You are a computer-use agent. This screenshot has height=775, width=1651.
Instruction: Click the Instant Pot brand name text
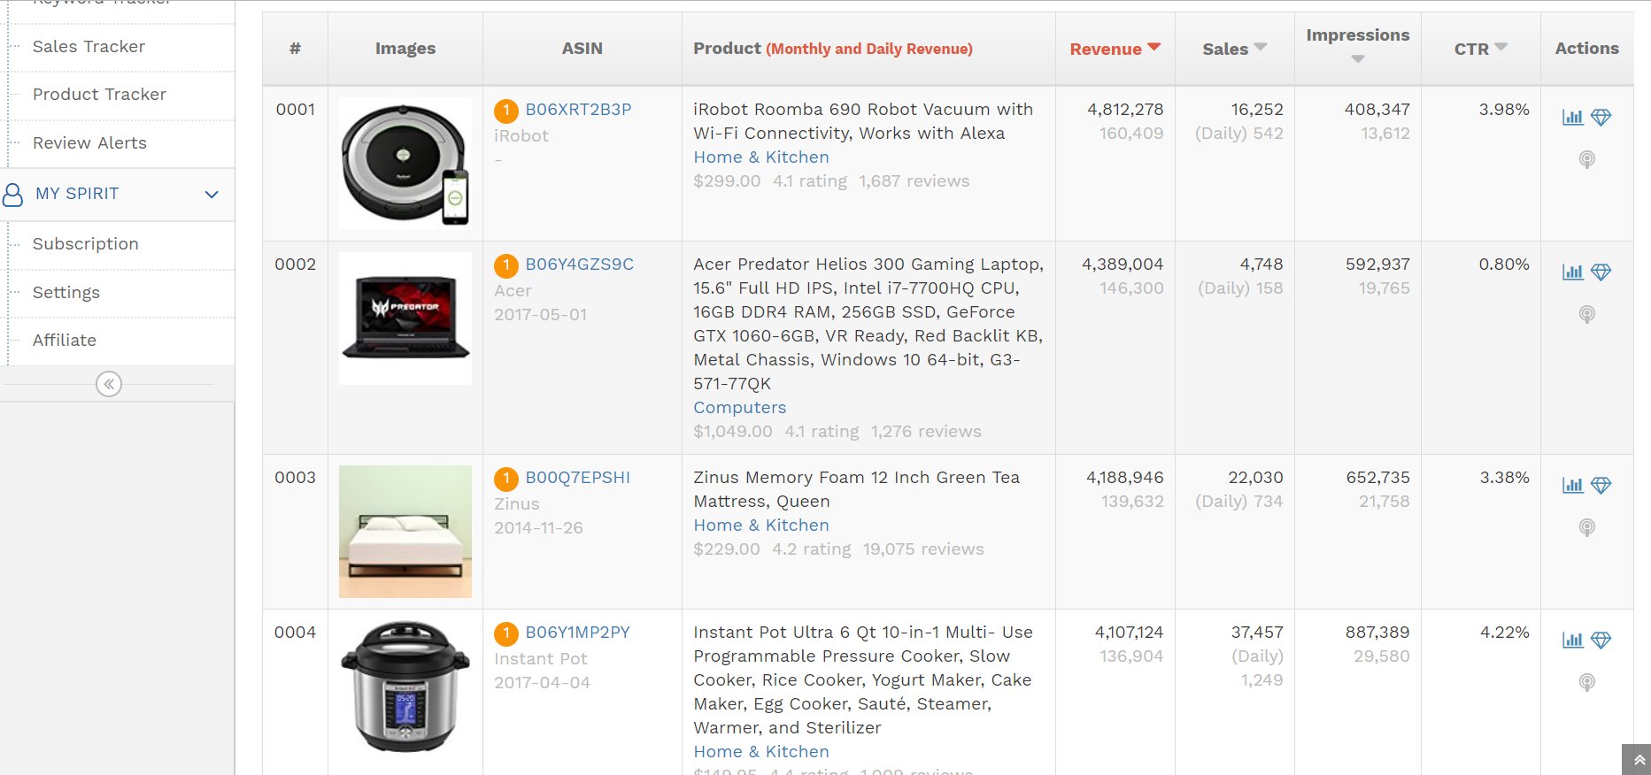pyautogui.click(x=541, y=659)
